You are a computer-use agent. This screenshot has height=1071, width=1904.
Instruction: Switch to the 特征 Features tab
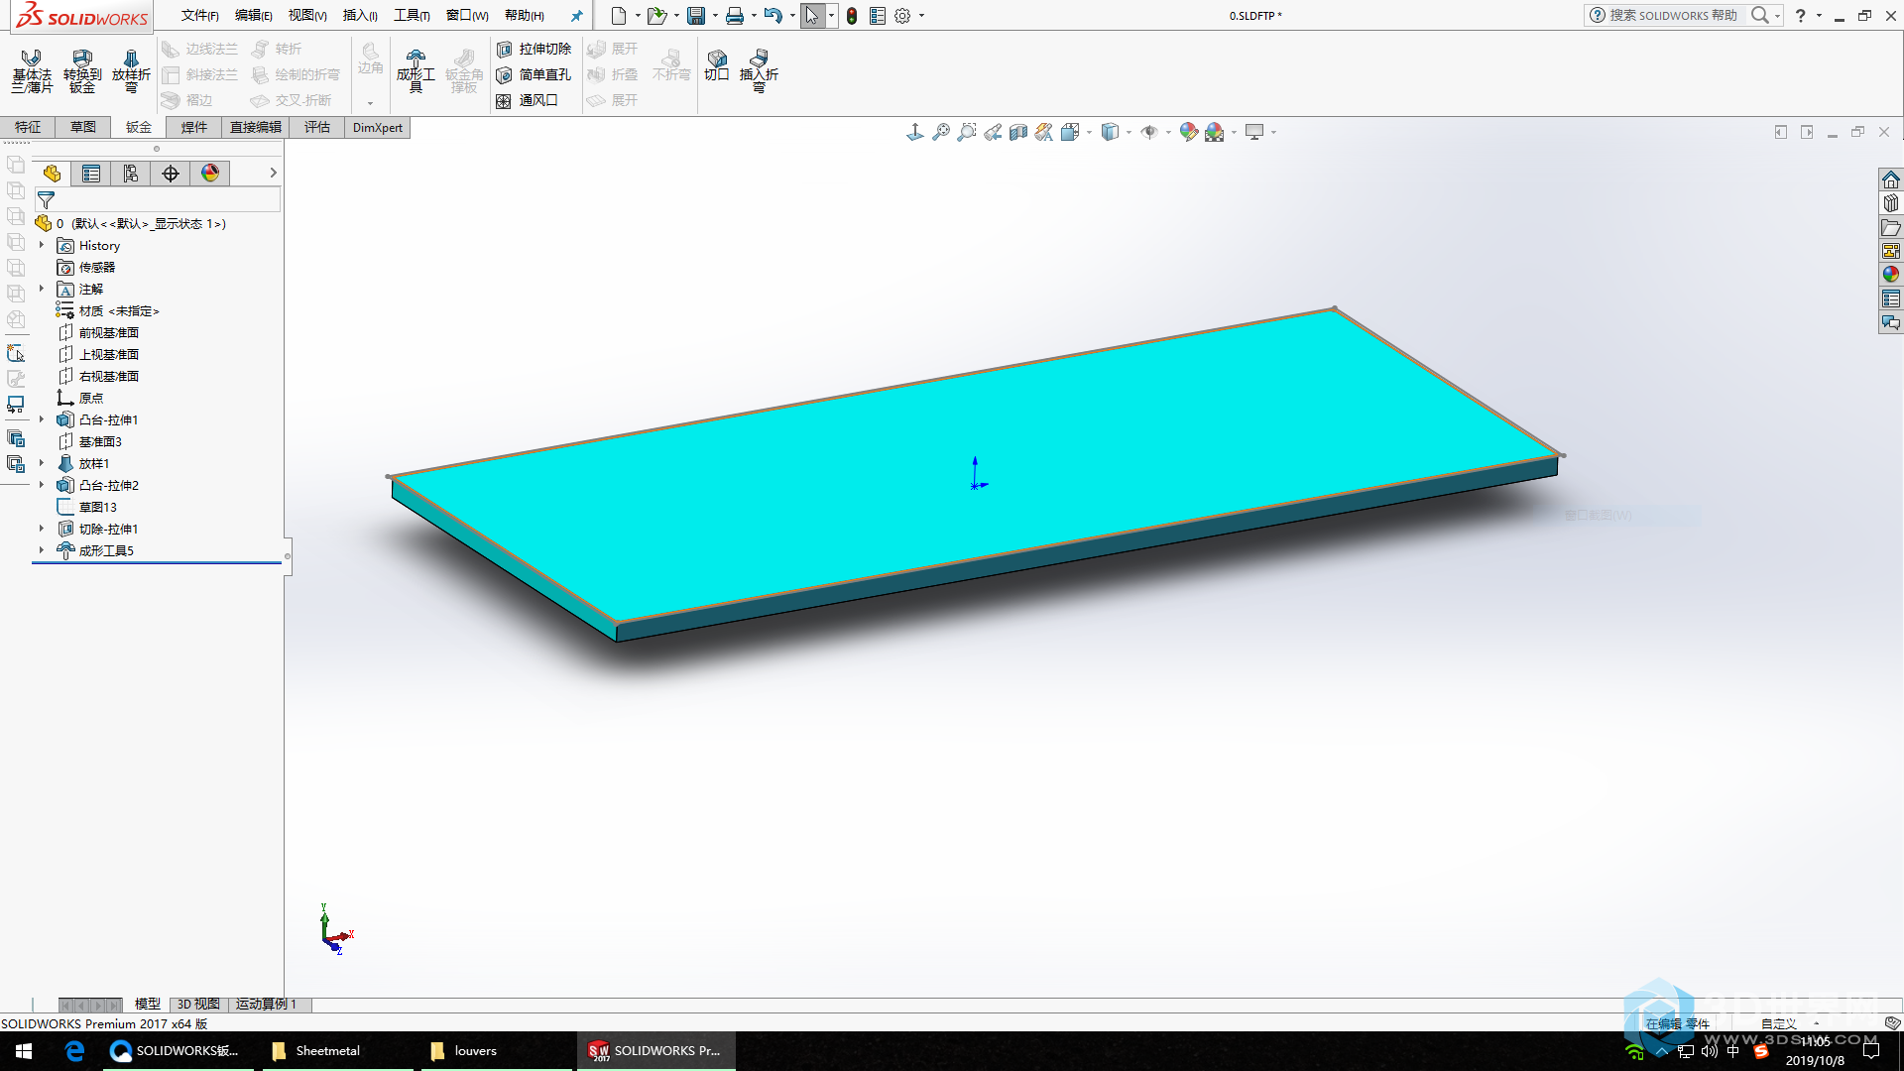[28, 127]
